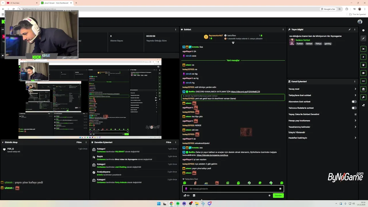
Task: Toggle the chat bubble widget icon in sidebar
Action: click(x=363, y=73)
